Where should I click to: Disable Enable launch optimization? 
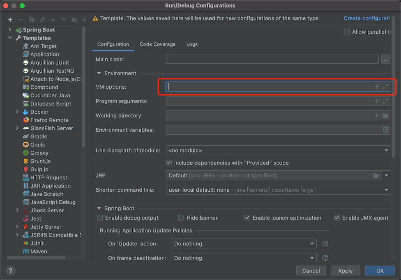(x=247, y=218)
